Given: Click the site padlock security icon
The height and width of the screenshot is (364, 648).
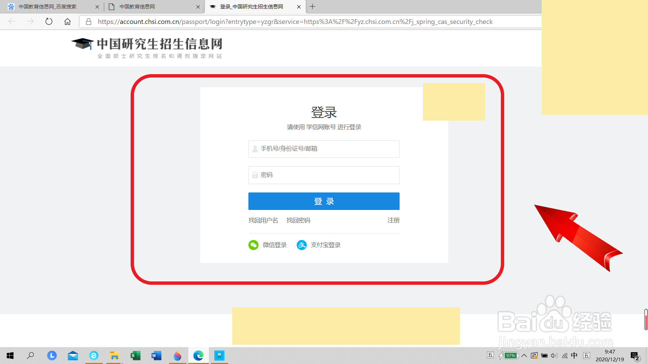Looking at the screenshot, I should tap(89, 22).
